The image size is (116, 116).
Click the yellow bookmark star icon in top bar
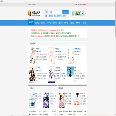point(28,5)
